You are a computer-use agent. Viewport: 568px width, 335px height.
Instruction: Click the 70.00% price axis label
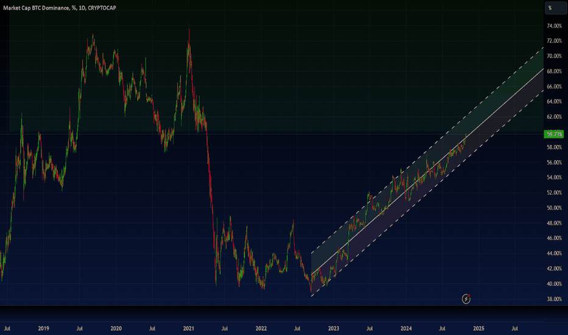pyautogui.click(x=554, y=56)
